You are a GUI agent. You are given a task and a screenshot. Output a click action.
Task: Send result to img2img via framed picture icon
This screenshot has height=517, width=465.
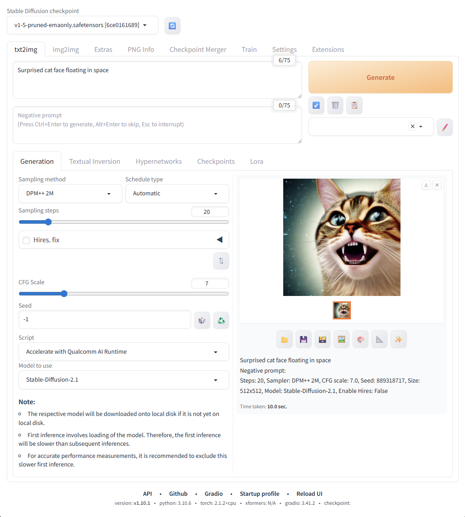pyautogui.click(x=341, y=339)
